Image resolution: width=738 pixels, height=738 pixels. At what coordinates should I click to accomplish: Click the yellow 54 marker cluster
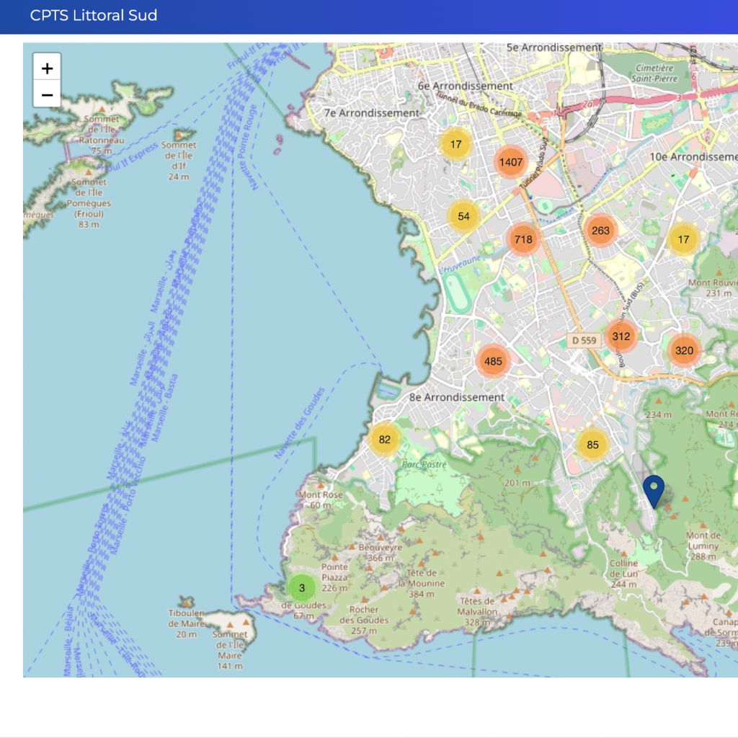[x=463, y=216]
